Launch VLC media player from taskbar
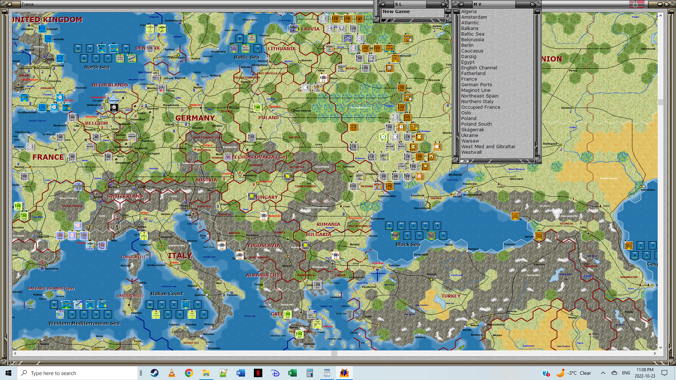This screenshot has height=380, width=676. coord(172,373)
